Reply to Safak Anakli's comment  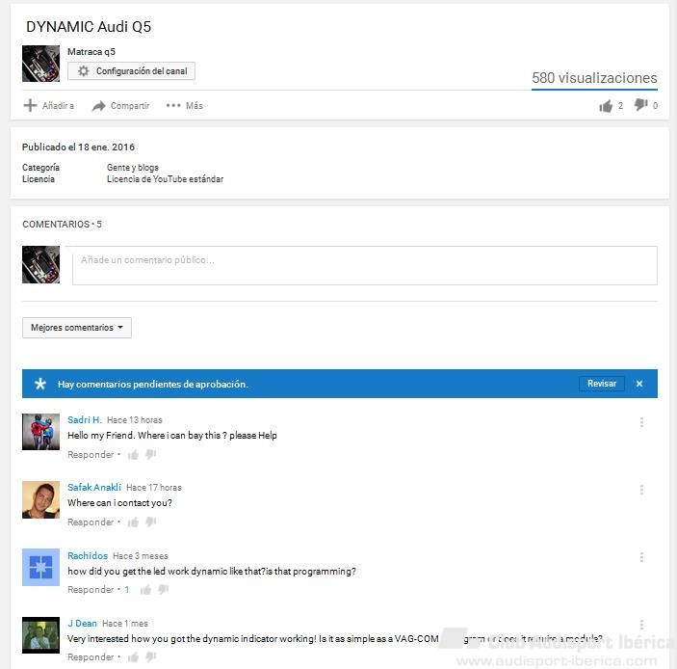91,522
